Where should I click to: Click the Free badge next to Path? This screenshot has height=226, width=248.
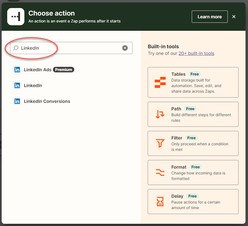pos(190,109)
